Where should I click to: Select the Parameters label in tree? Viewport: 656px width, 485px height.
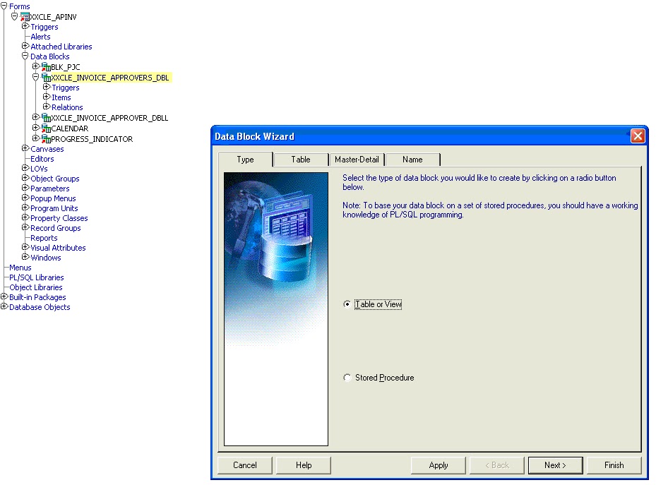50,188
